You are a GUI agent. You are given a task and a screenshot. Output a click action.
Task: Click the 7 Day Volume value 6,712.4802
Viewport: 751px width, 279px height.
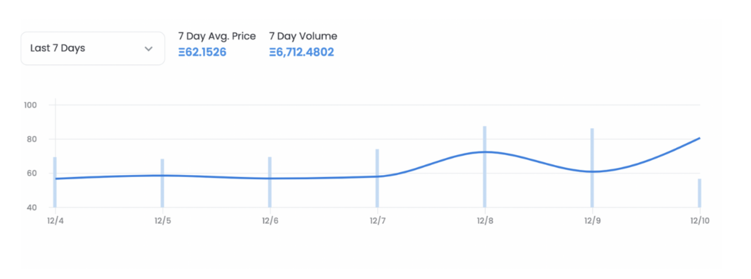301,52
